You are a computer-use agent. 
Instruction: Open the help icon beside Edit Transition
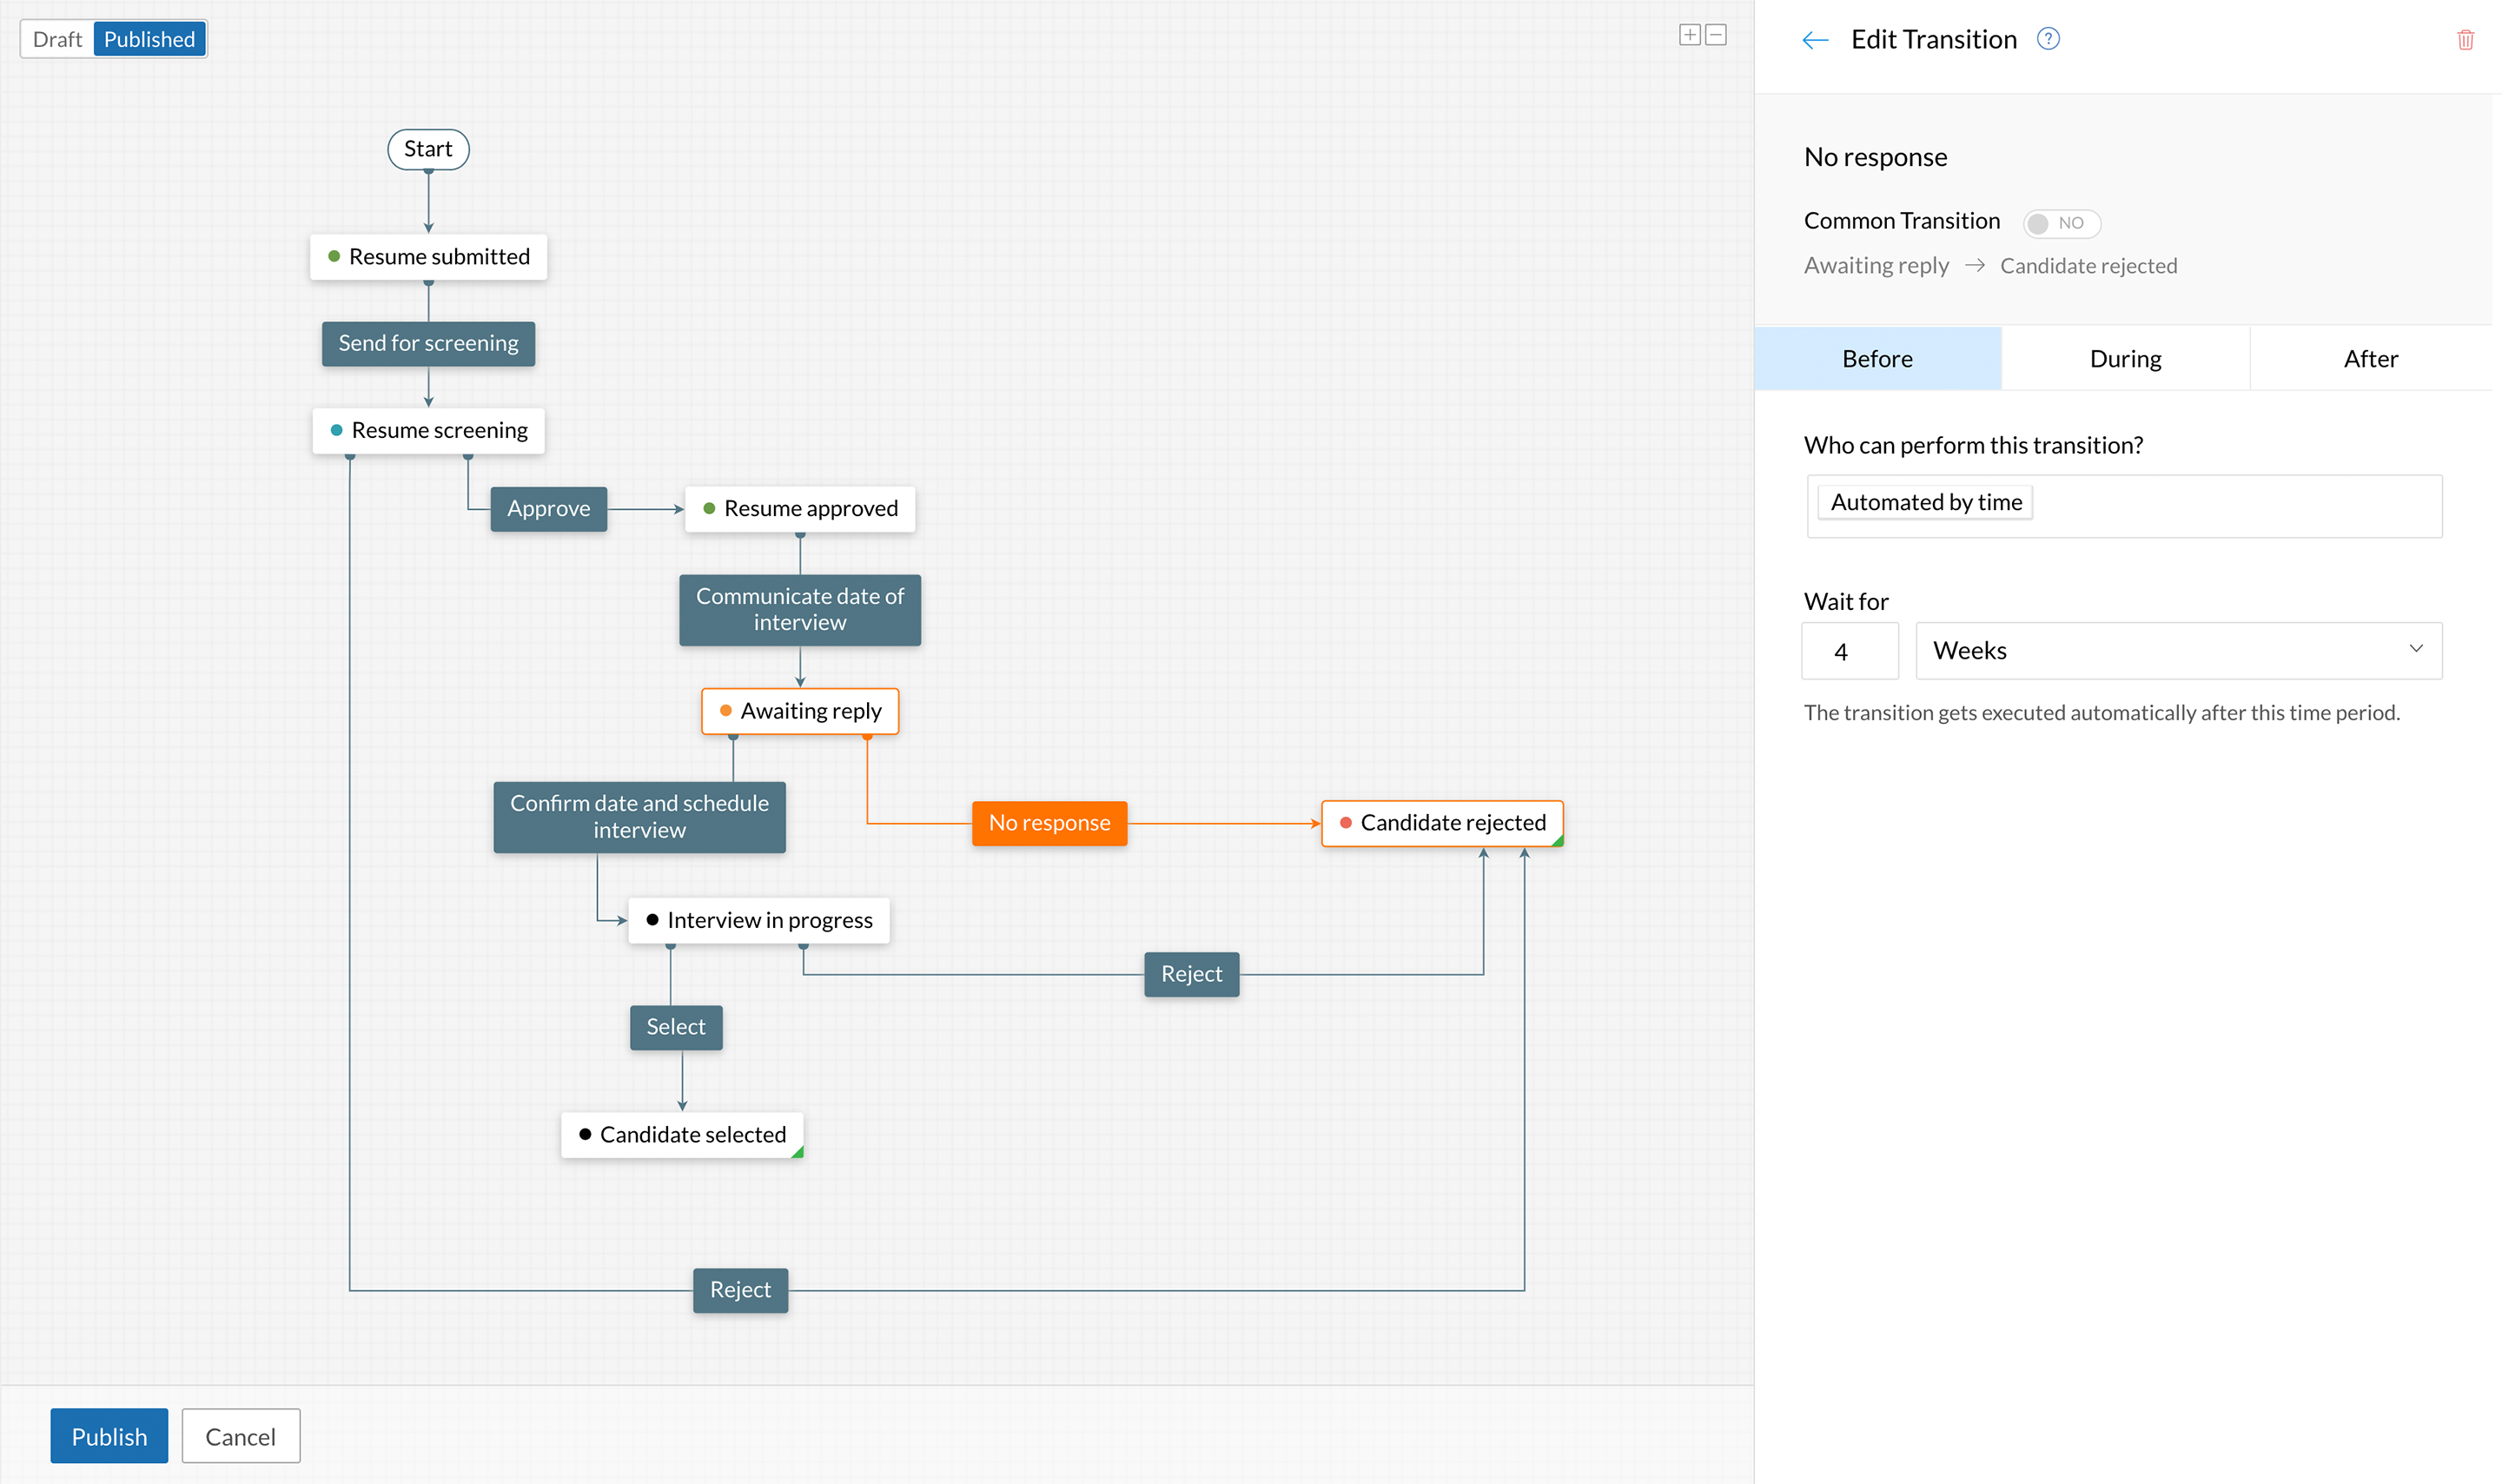coord(2047,39)
